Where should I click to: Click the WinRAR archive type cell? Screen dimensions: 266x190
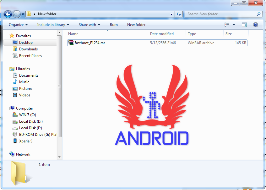201,43
